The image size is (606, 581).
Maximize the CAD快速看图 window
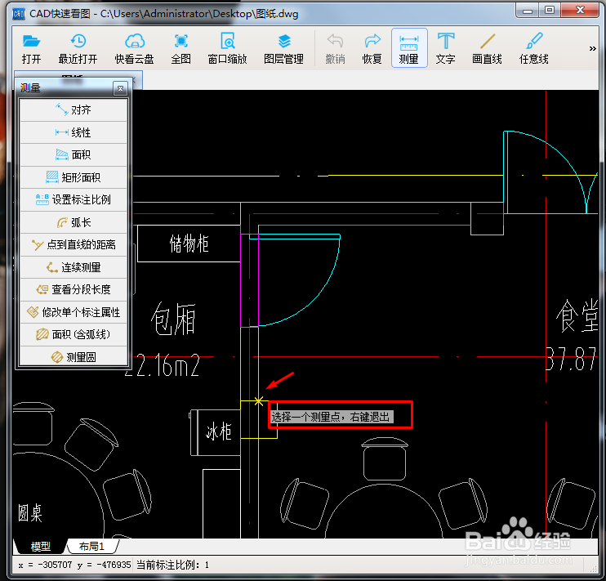[550, 11]
